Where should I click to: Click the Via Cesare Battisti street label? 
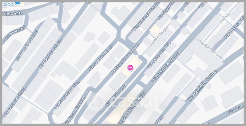159,54
